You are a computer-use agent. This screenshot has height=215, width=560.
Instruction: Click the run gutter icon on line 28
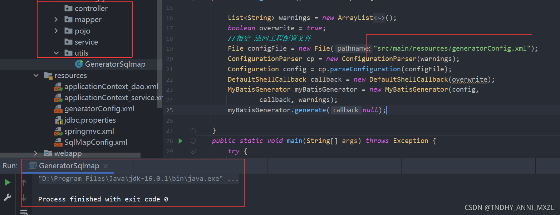(x=180, y=141)
